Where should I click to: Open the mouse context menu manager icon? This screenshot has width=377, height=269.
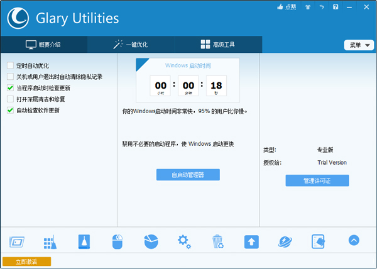[117, 241]
